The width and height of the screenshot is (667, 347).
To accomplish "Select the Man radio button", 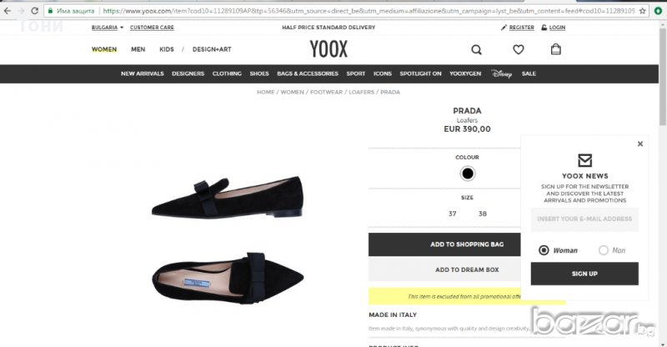I will pos(604,250).
